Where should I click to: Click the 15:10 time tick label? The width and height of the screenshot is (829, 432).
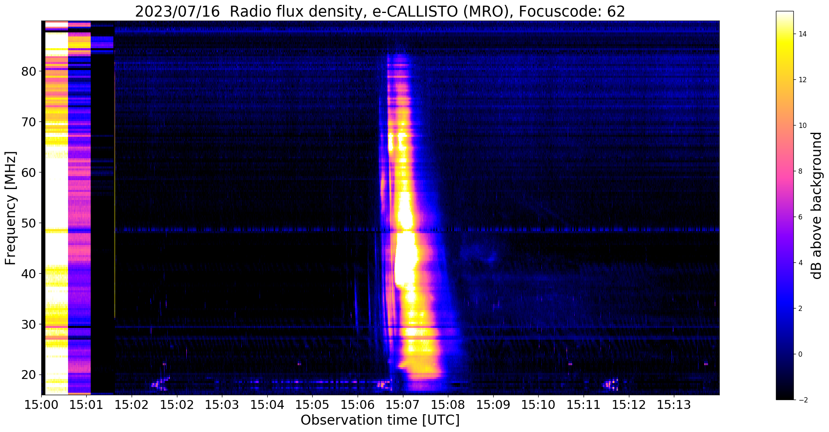539,405
